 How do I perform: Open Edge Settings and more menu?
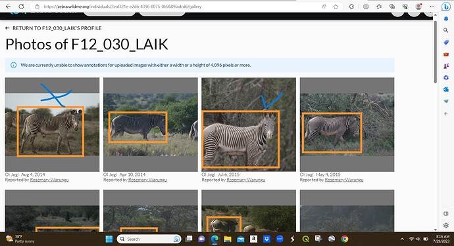click(x=432, y=7)
